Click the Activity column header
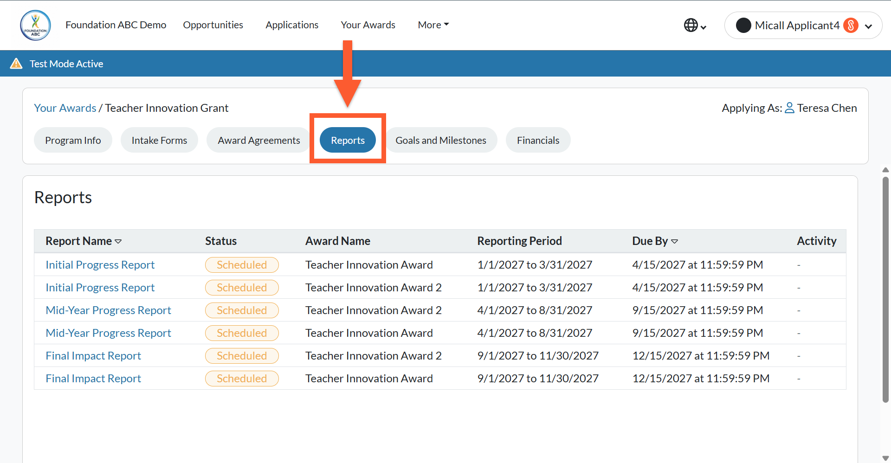Screen dimensions: 891x463 pos(816,241)
